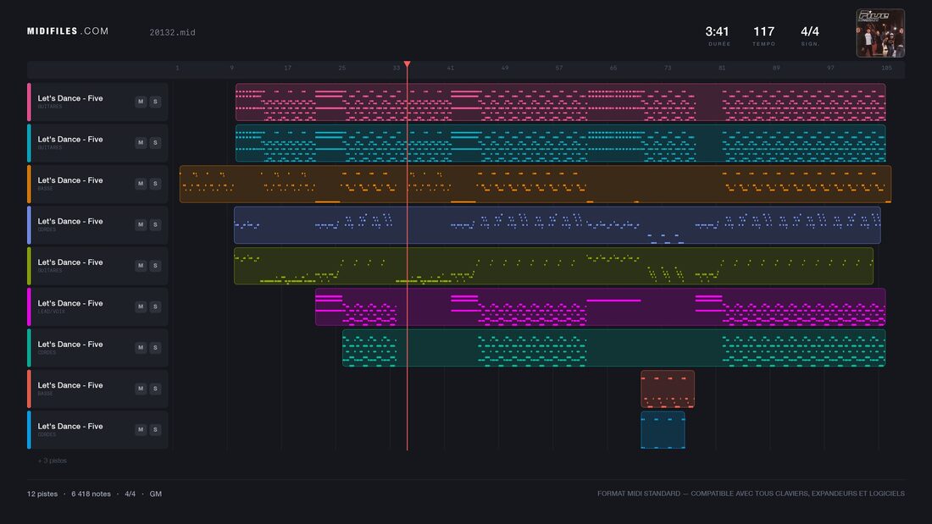932x524 pixels.
Task: Click the pink track color bar
Action: [29, 102]
